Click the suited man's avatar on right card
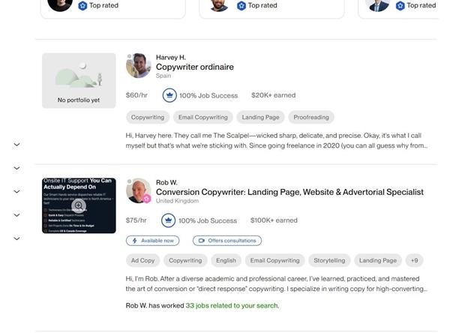Viewport: 468px width, 333px height. [x=377, y=4]
